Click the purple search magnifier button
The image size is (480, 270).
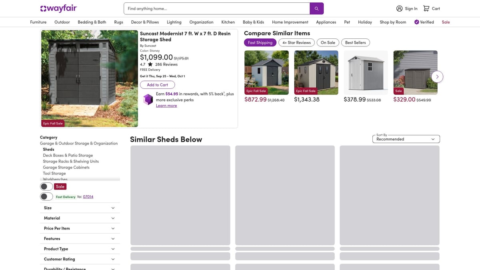click(x=316, y=8)
